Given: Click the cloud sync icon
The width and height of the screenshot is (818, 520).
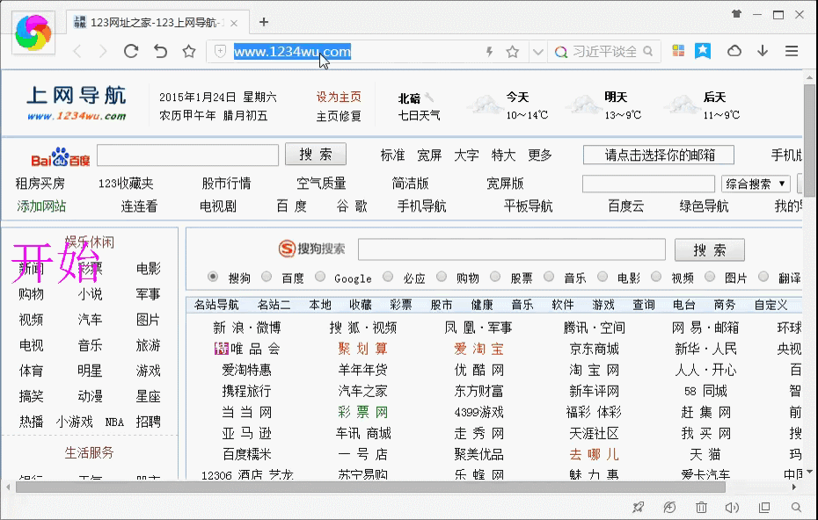Looking at the screenshot, I should pyautogui.click(x=734, y=51).
